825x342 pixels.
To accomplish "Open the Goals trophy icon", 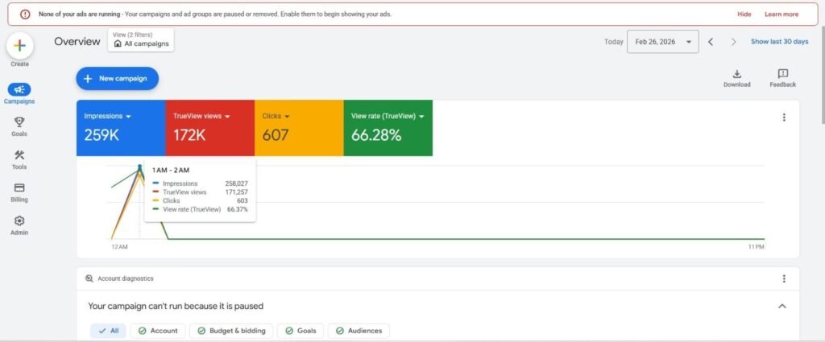I will click(x=20, y=122).
